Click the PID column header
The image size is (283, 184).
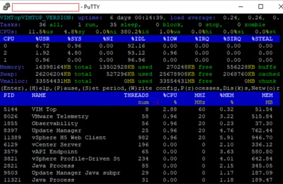click(9, 95)
